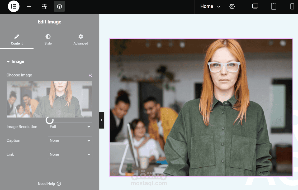Open the Link dropdown
This screenshot has width=298, height=190.
(70, 154)
